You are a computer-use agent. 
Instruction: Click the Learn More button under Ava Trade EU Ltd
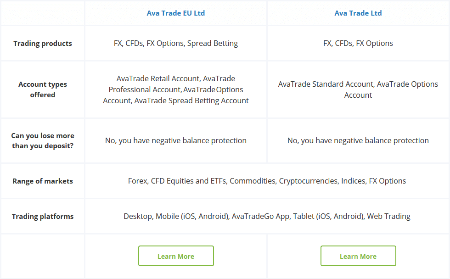point(176,256)
